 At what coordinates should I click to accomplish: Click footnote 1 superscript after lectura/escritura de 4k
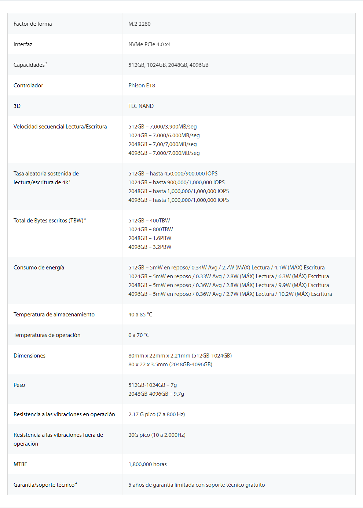click(x=70, y=181)
